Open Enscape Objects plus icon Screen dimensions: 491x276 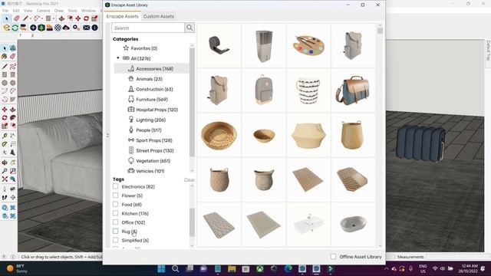point(33,28)
